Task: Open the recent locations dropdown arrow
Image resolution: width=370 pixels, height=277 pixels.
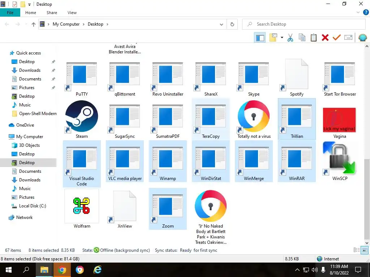Action: [x=26, y=24]
